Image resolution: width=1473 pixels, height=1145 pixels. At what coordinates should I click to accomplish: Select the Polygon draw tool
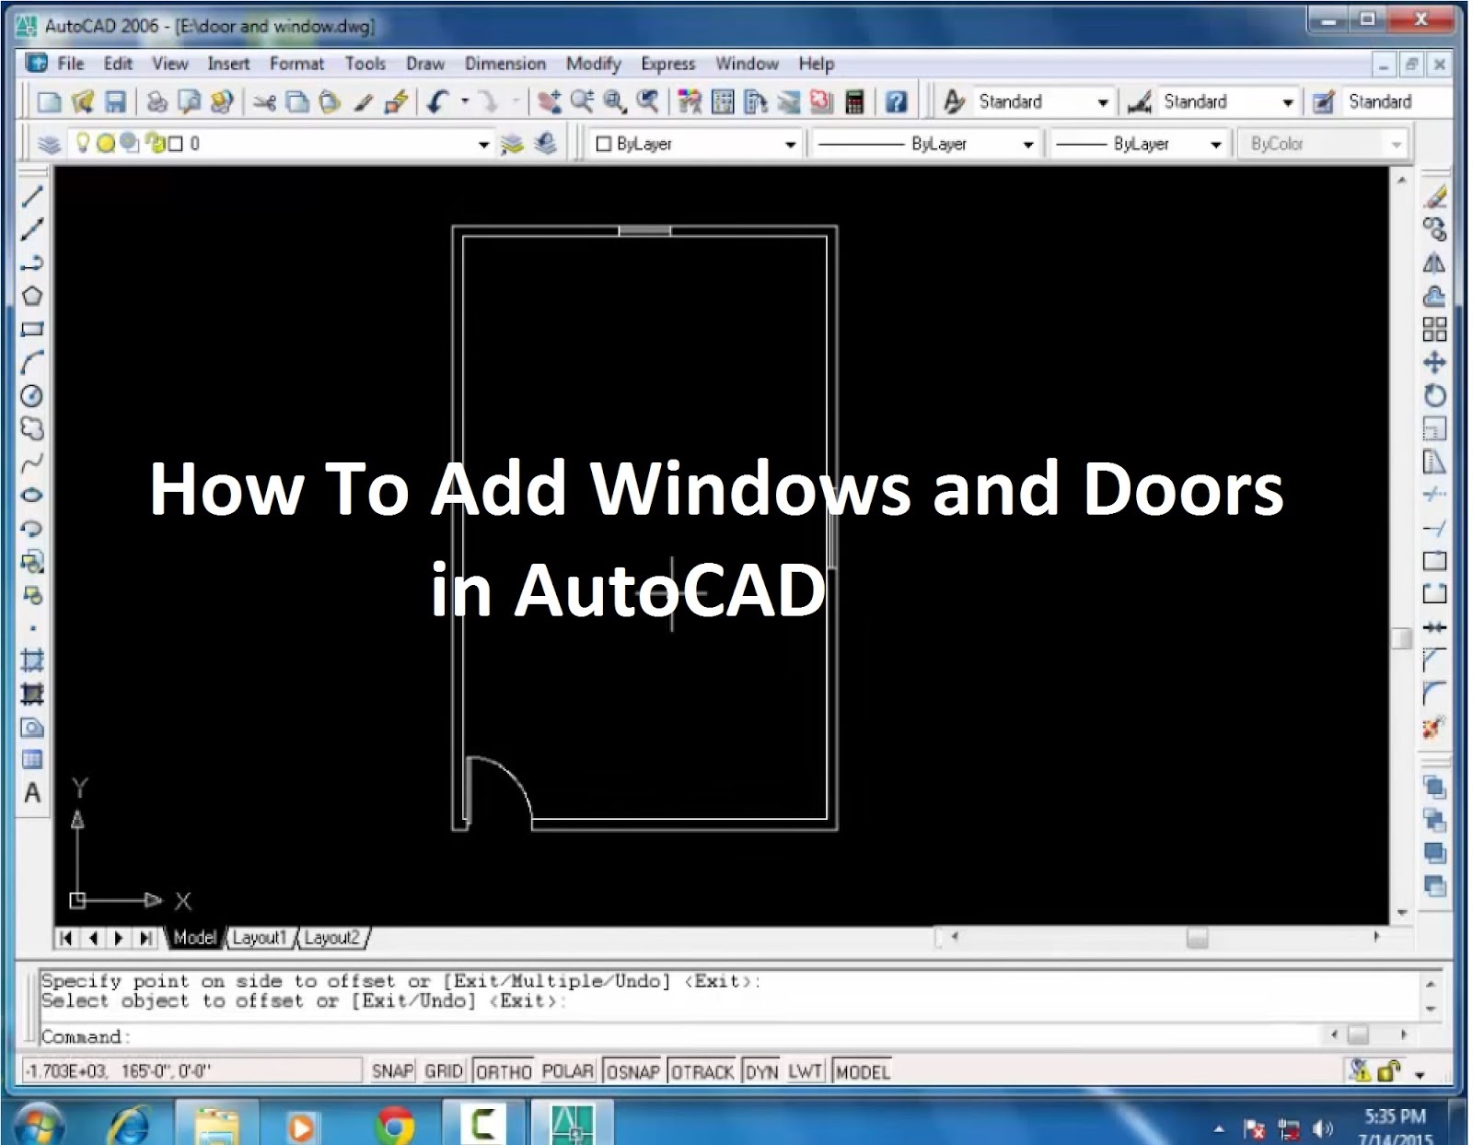(32, 296)
